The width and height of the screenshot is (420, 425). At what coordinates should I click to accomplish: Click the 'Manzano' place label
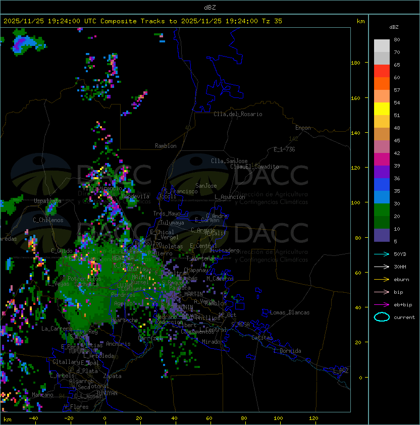click(x=42, y=395)
